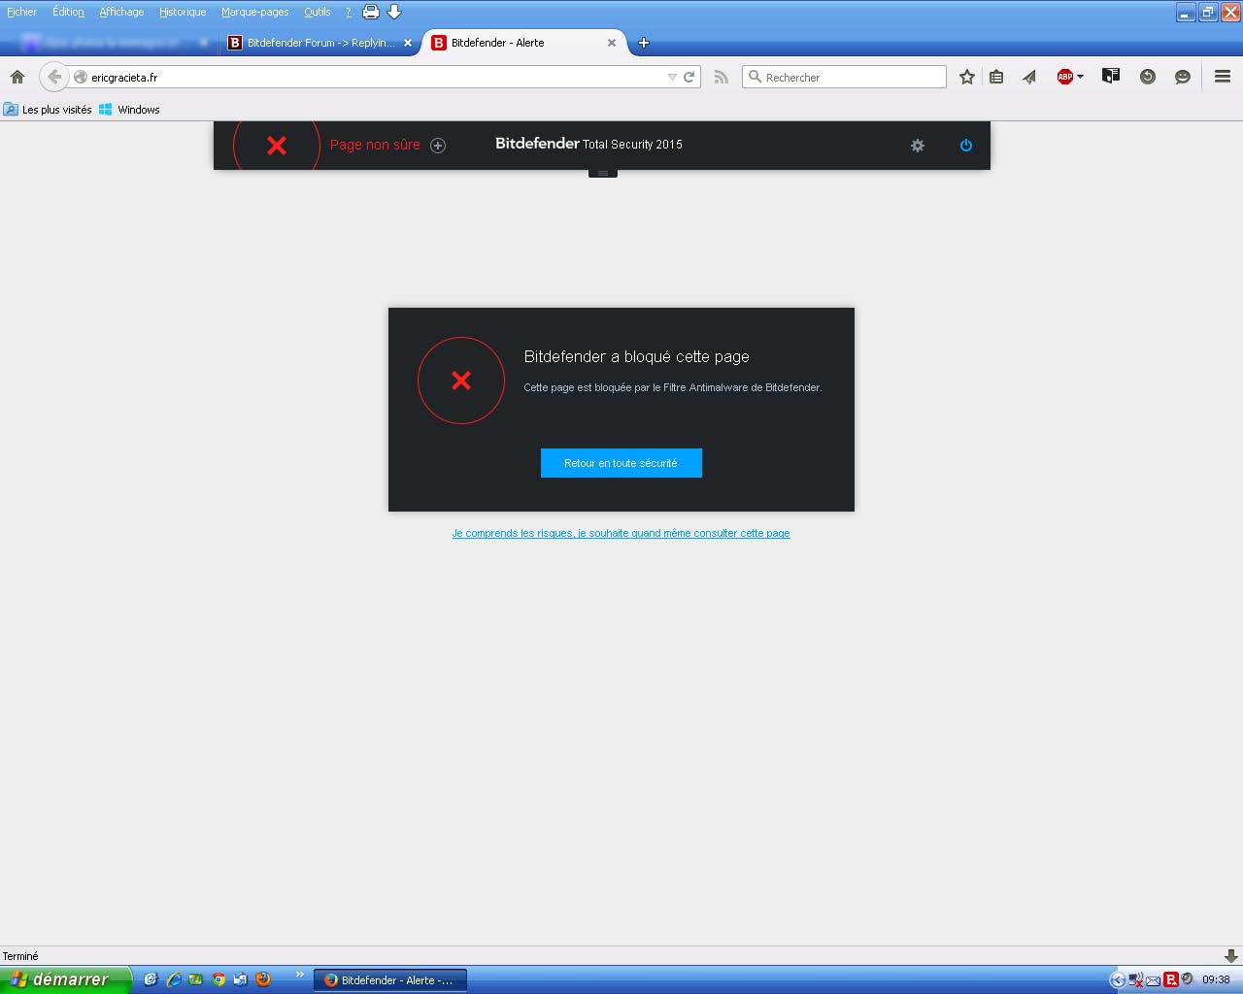Open the Outils menu

(317, 12)
